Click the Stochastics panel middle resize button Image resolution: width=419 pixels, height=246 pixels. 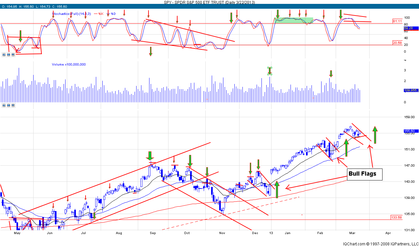8,55
